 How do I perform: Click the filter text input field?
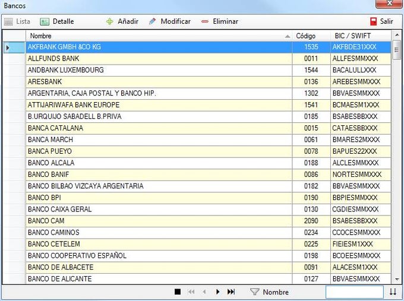(x=355, y=292)
